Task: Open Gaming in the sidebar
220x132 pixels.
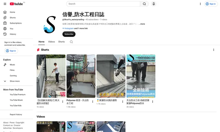Action: (13, 76)
